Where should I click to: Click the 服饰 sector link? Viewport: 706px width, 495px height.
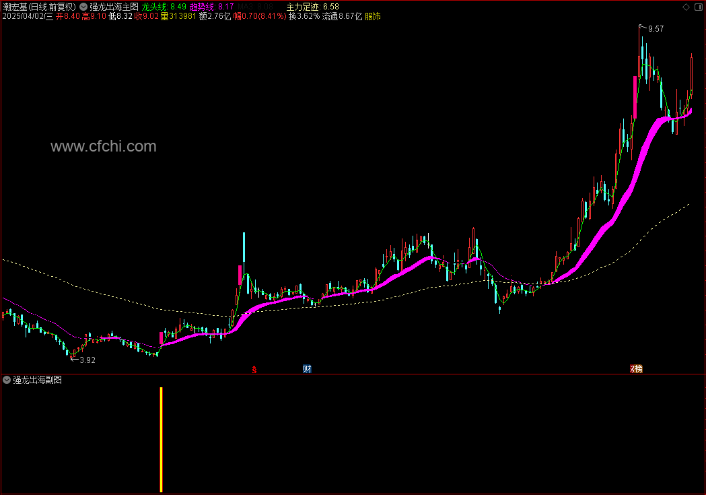click(x=373, y=16)
